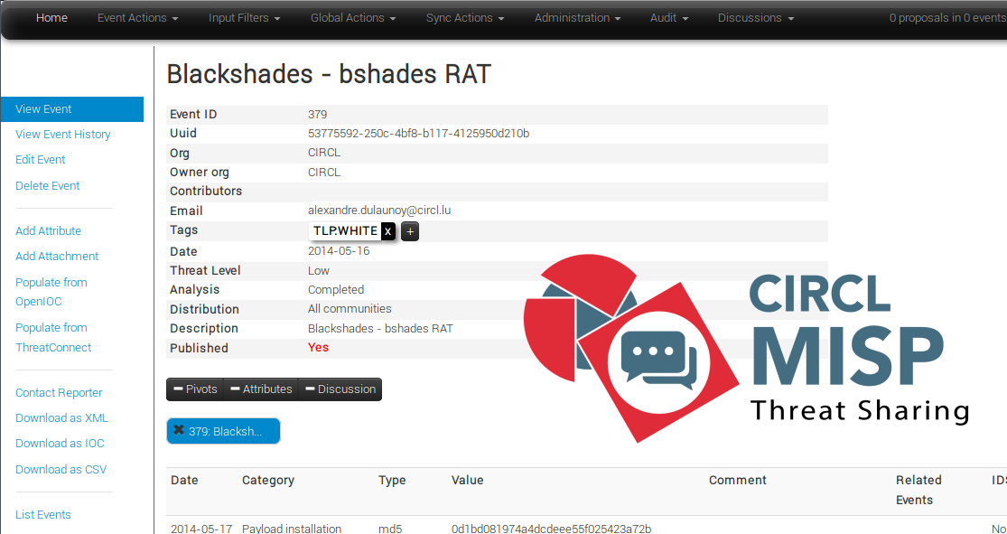Open Add Attribute from sidebar

(48, 231)
